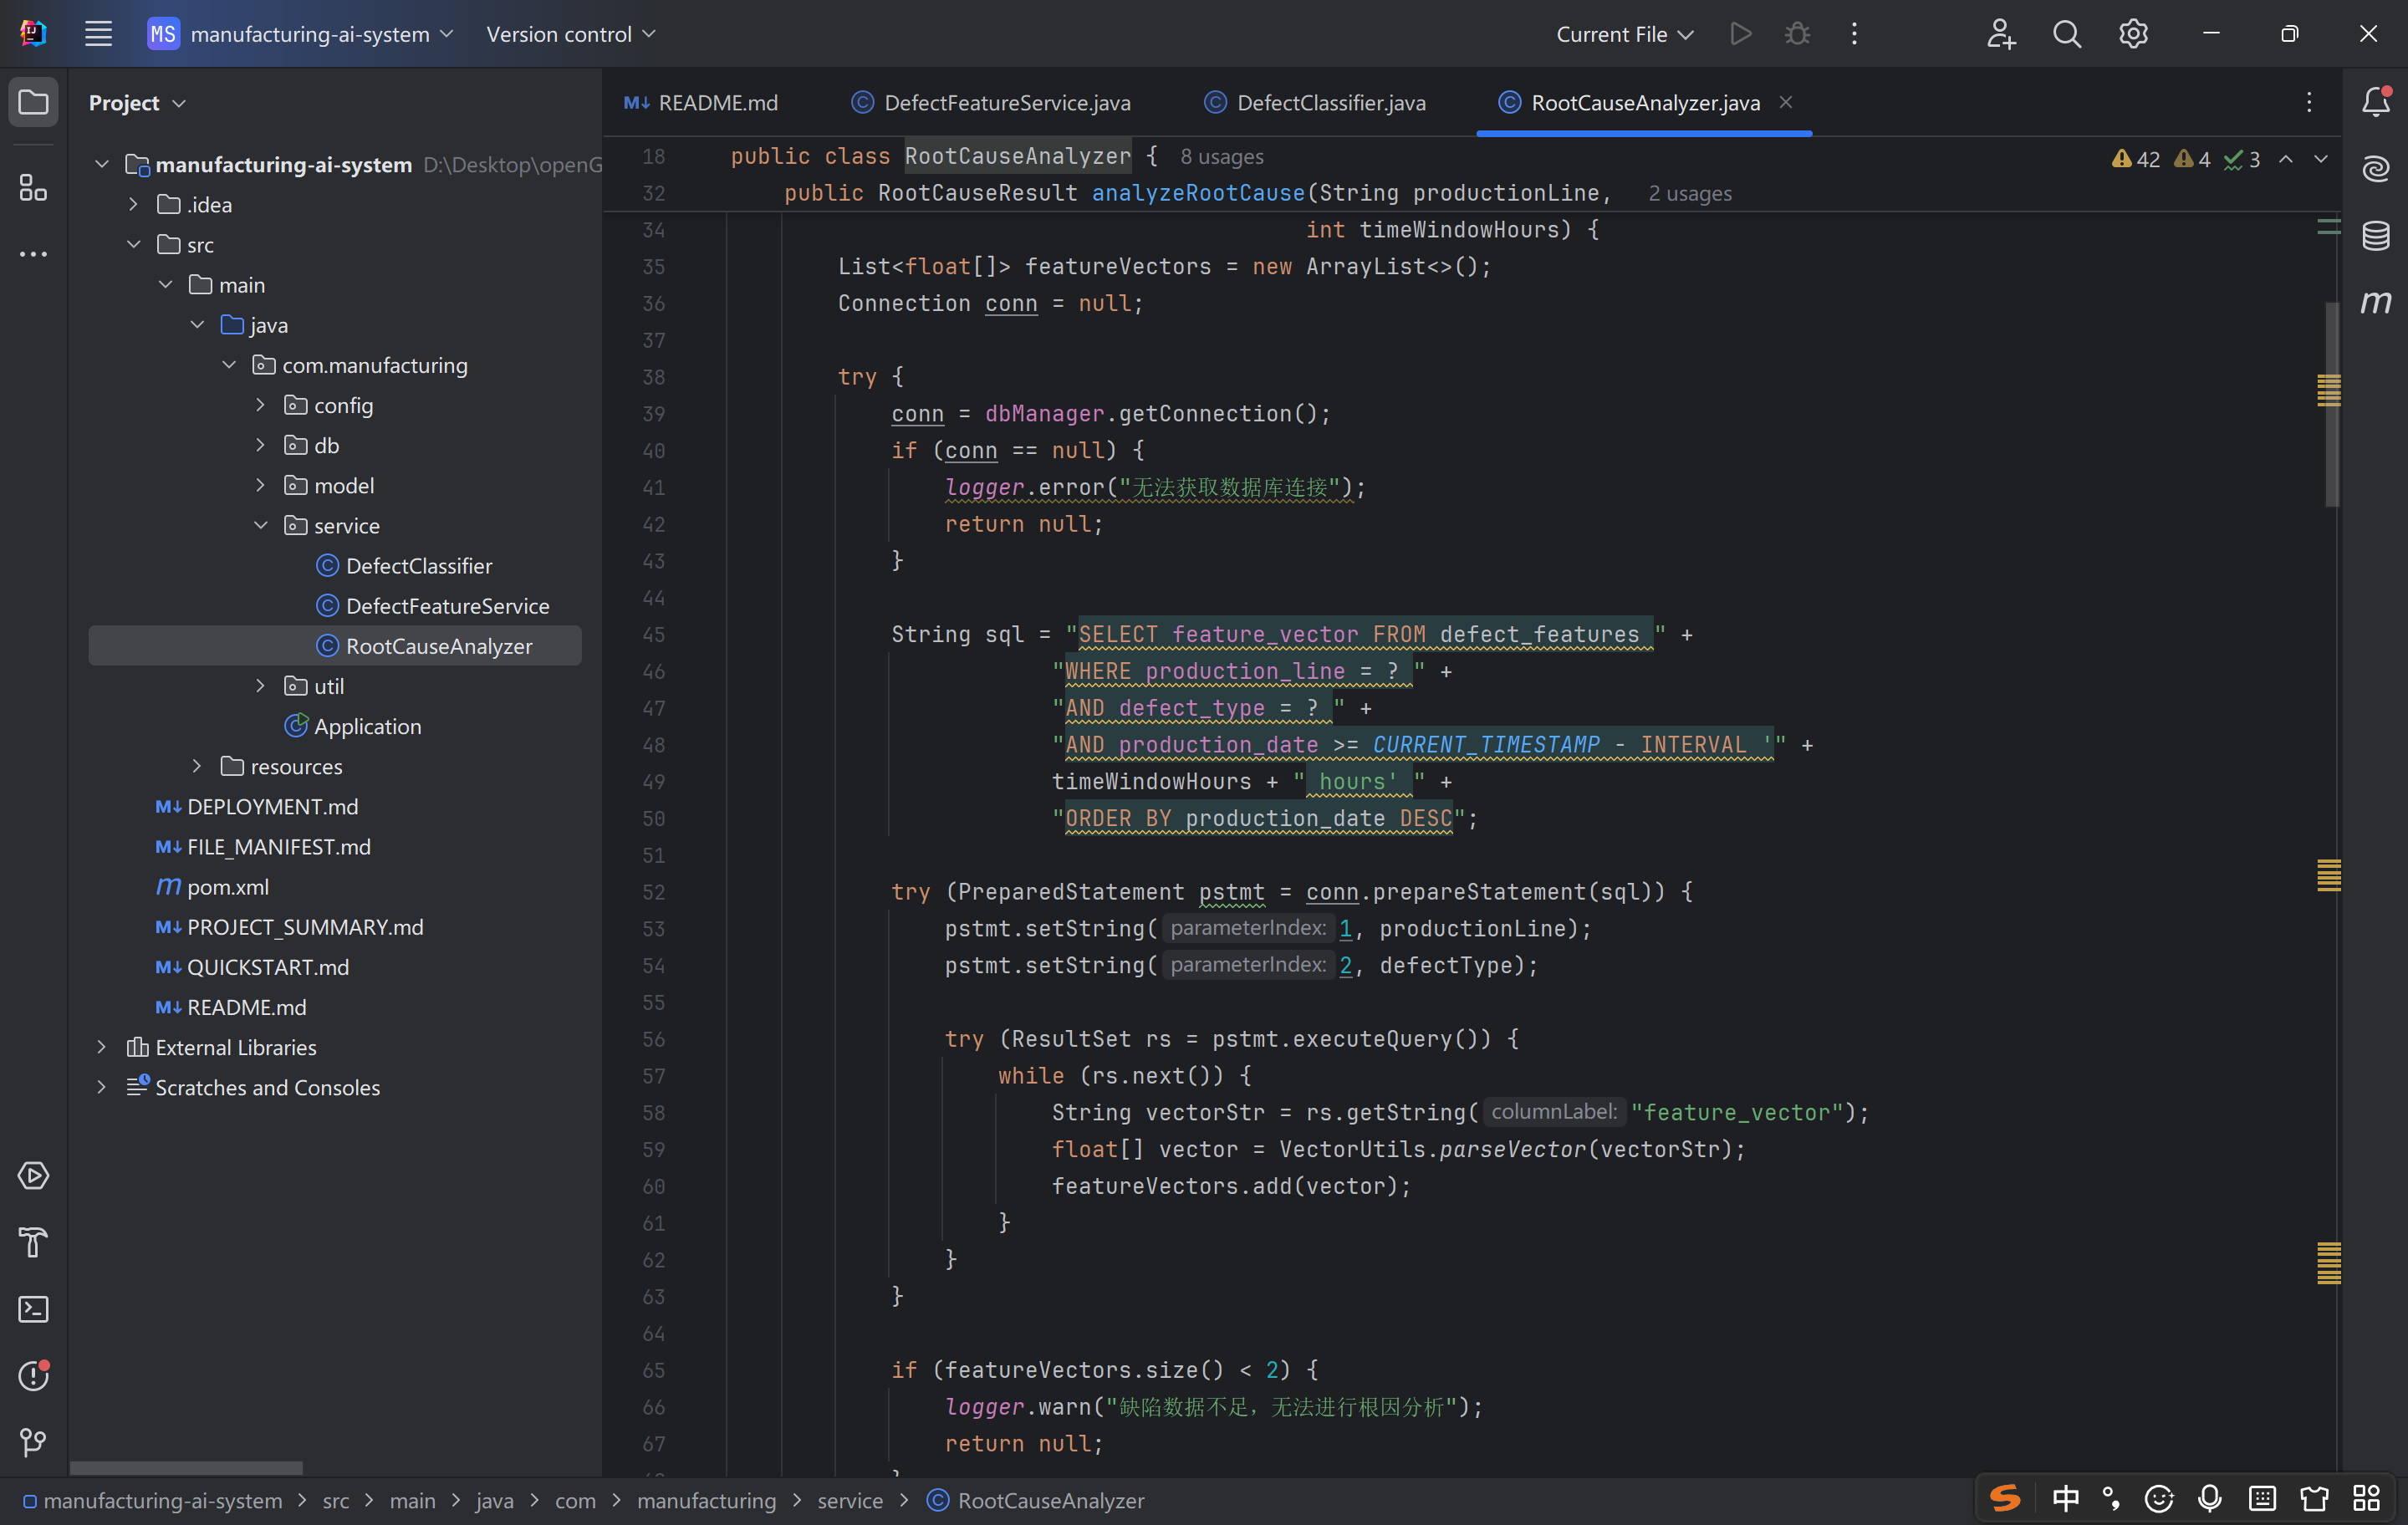Open the Problems tool window icon
The image size is (2408, 1525).
(33, 1376)
